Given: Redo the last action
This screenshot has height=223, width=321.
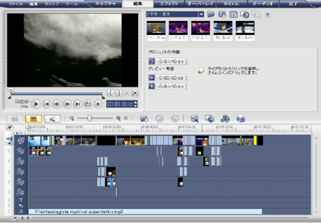Looking at the screenshot, I should coord(174,118).
